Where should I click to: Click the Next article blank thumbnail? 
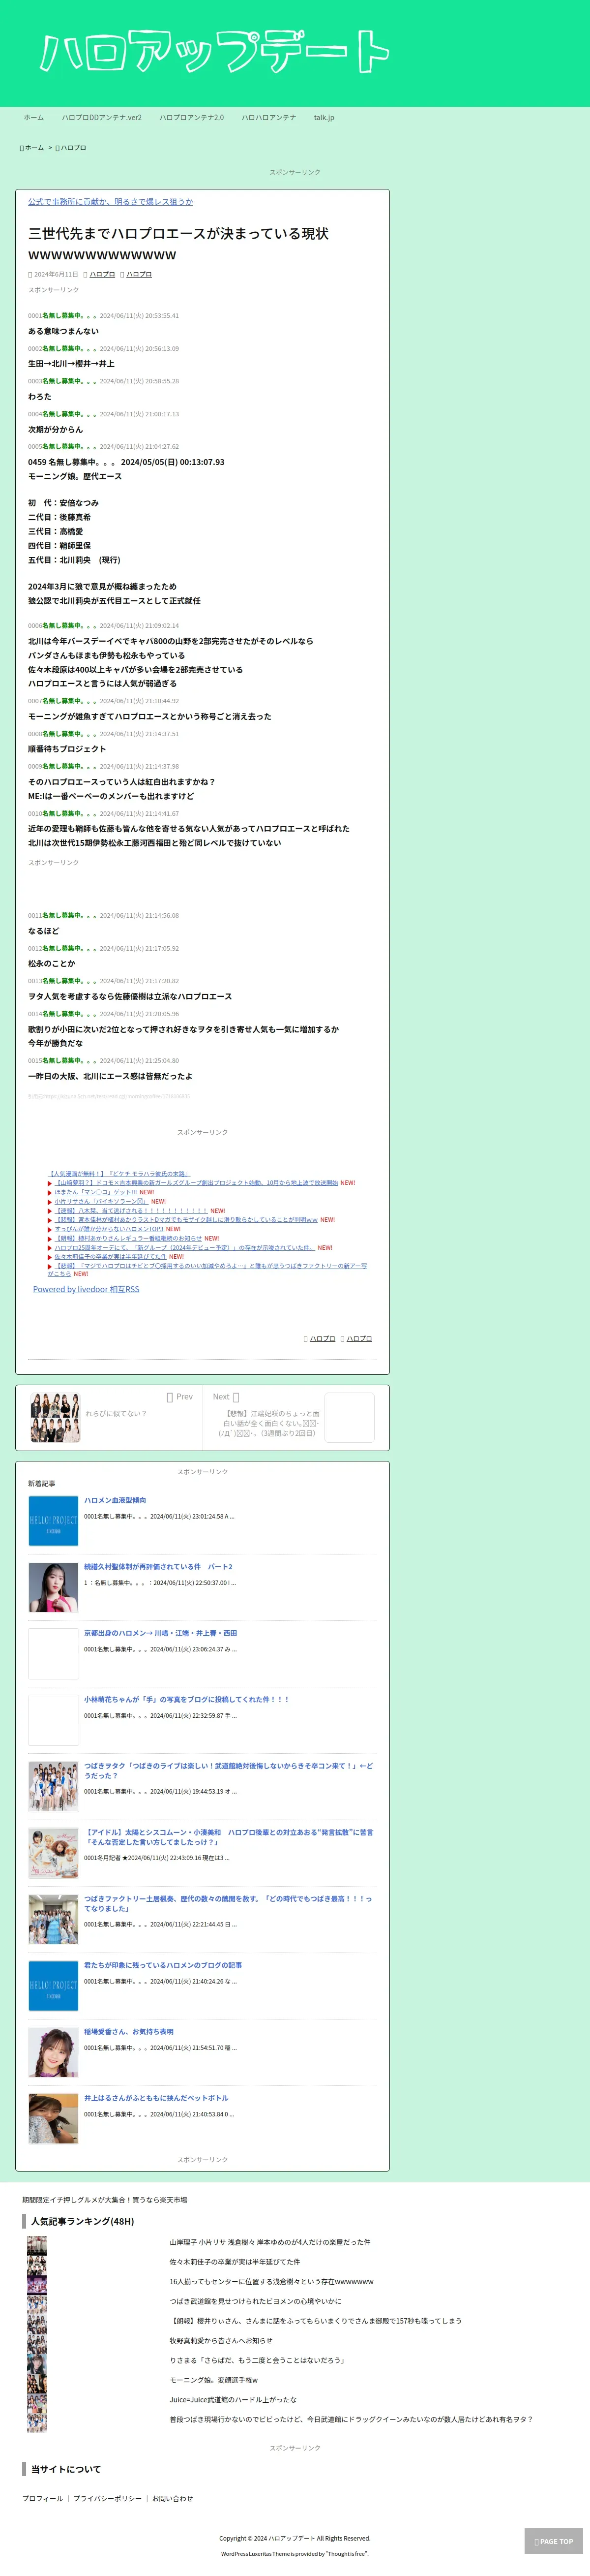(349, 1417)
